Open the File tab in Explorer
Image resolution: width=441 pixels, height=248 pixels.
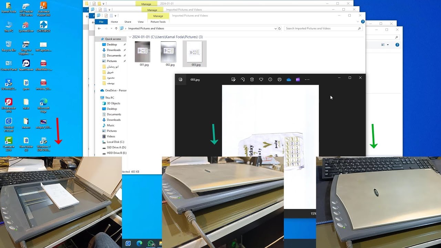point(101,22)
